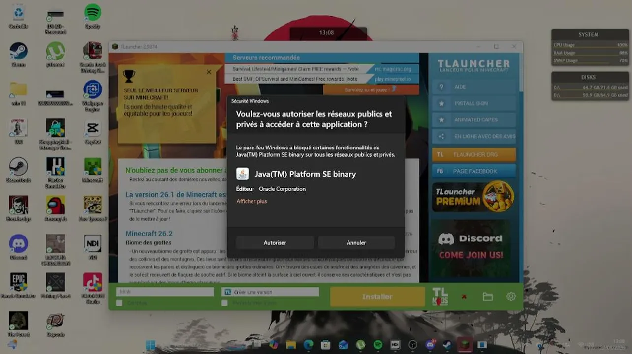Open the Windows Start button in taskbar
Screen dimensions: 632x354
(150, 345)
